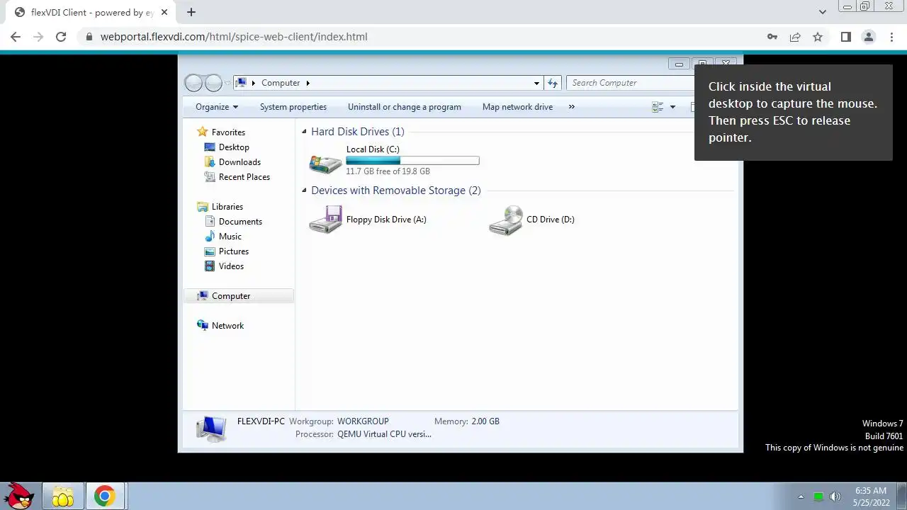Click the Explorer Back round button
The height and width of the screenshot is (510, 907).
[193, 83]
